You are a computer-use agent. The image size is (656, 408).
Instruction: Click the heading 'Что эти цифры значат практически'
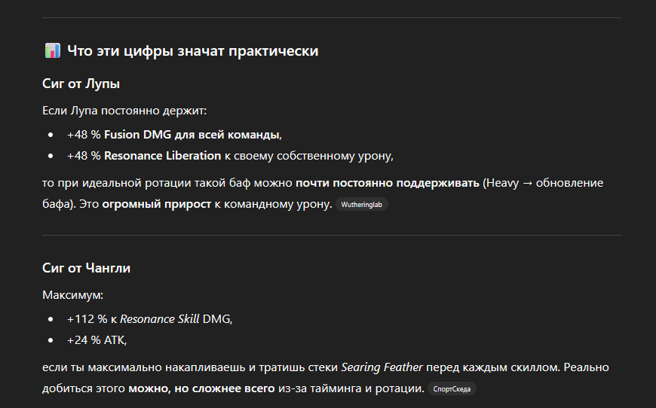click(x=192, y=51)
